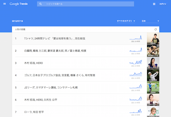171x117 pixels.
Task: Click the Google Trends logo
Action: pyautogui.click(x=19, y=4)
